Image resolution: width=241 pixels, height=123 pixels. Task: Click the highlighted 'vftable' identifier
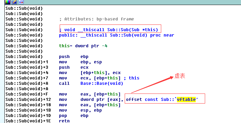click(186, 100)
